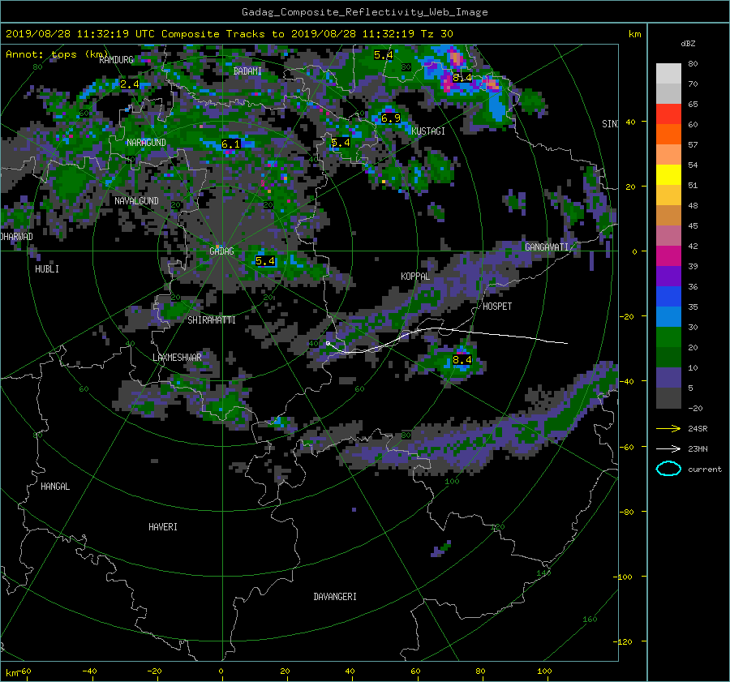Image resolution: width=730 pixels, height=682 pixels.
Task: Click the NAVALGUND town label
Action: 136,201
